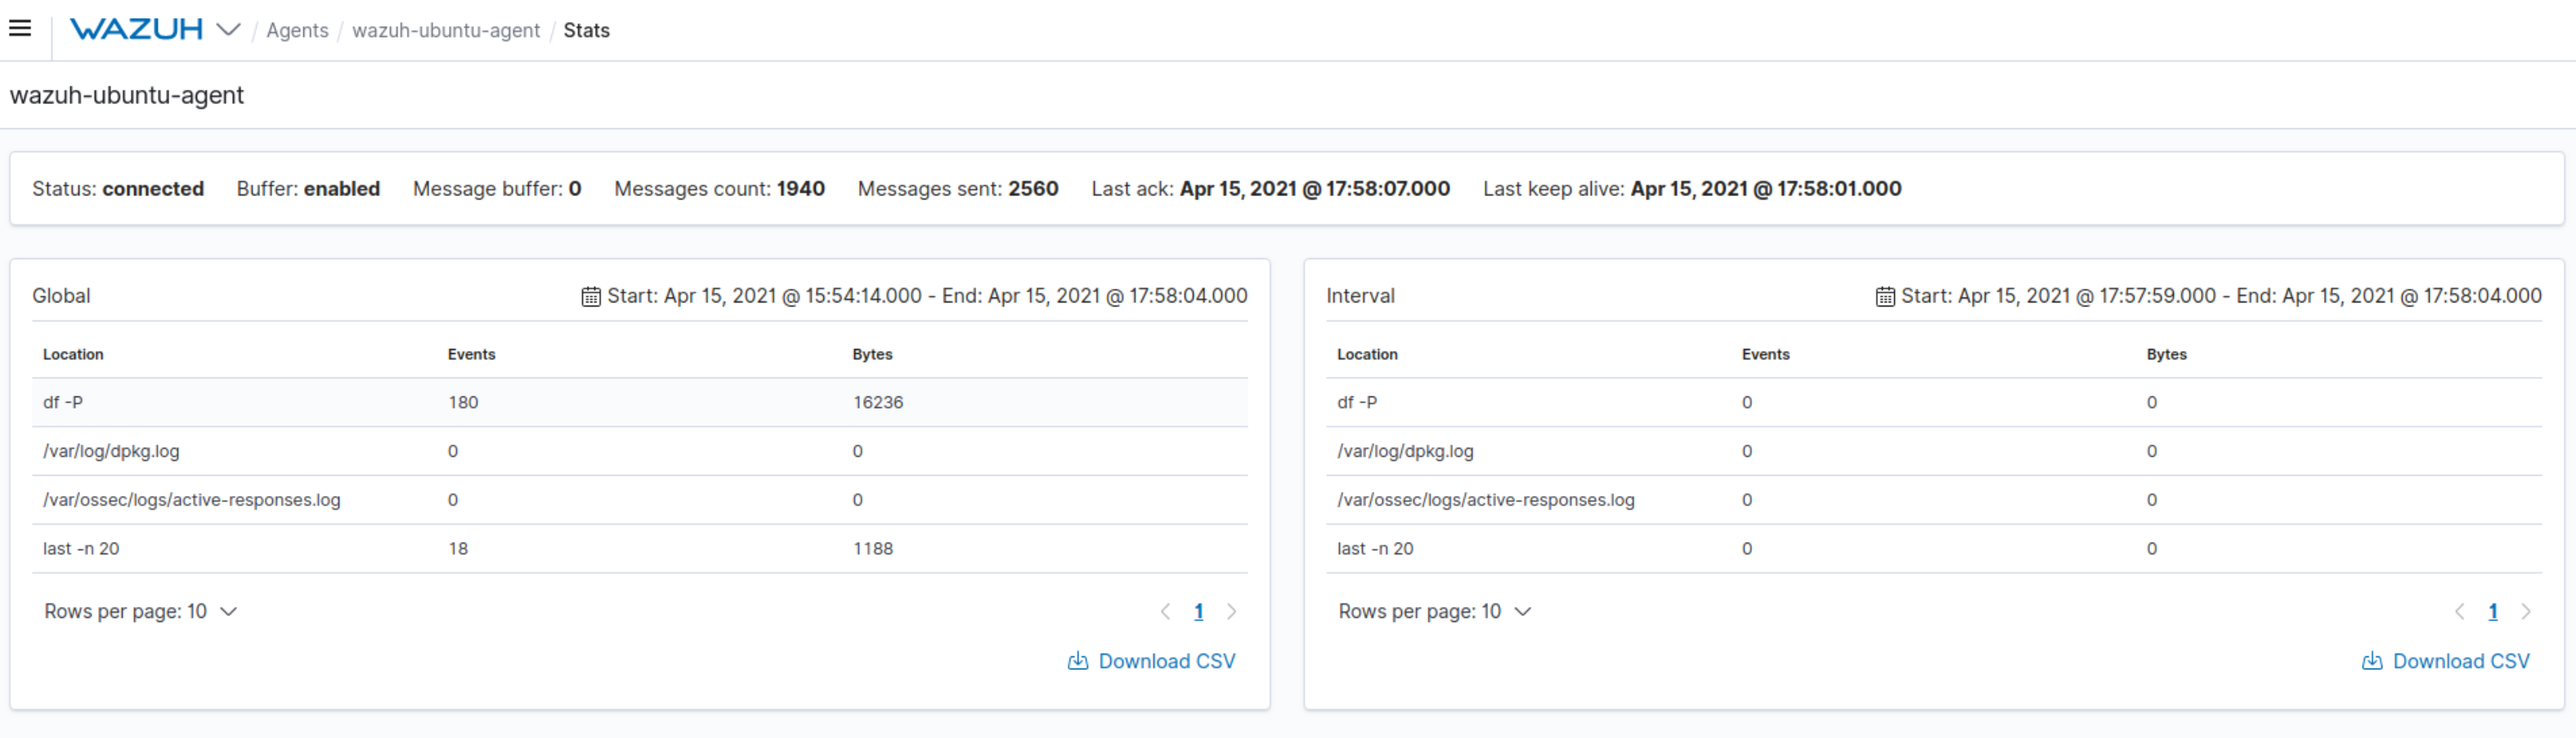Viewport: 2576px width, 738px height.
Task: Go to previous page in Global table
Action: pyautogui.click(x=1165, y=612)
